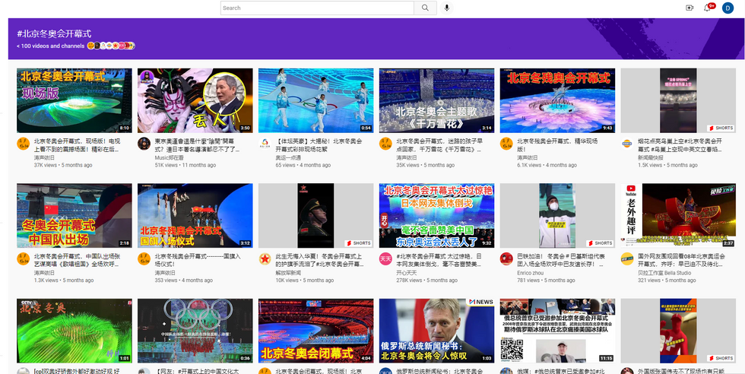This screenshot has width=745, height=374.
Task: Click the '< 100 videos and channels' text
Action: point(50,46)
